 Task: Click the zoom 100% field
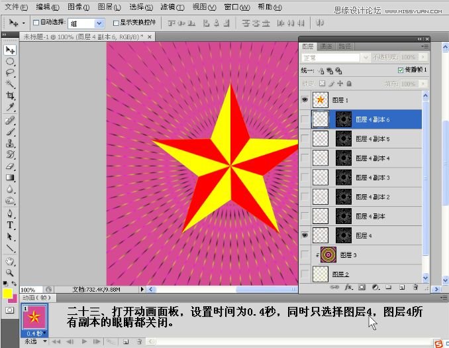[30, 290]
